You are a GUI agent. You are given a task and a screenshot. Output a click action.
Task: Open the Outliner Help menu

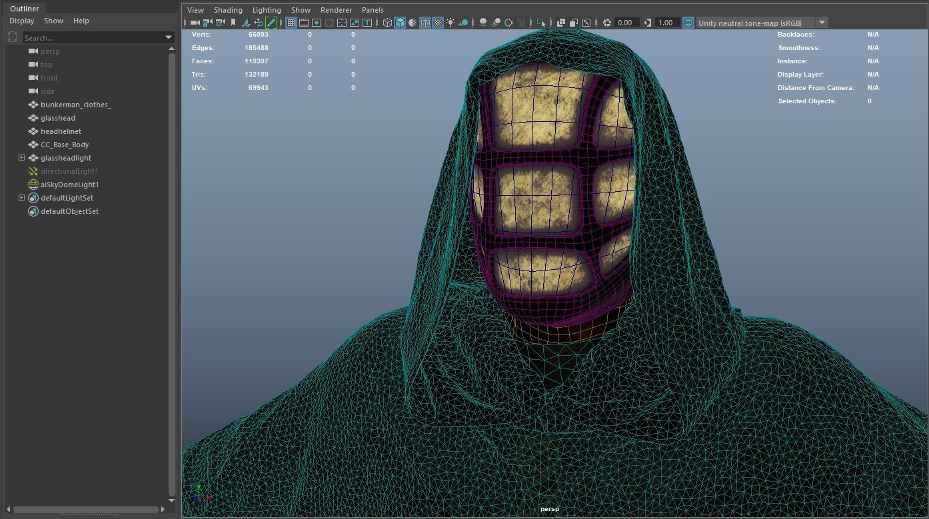81,21
